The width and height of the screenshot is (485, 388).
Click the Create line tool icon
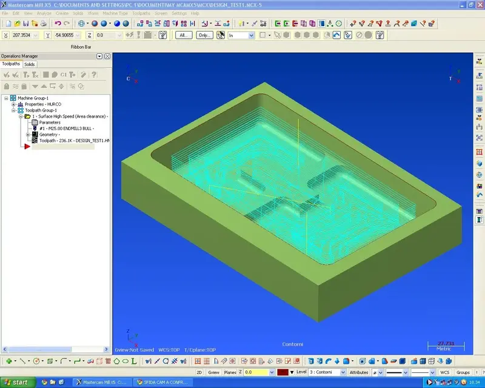(22, 361)
